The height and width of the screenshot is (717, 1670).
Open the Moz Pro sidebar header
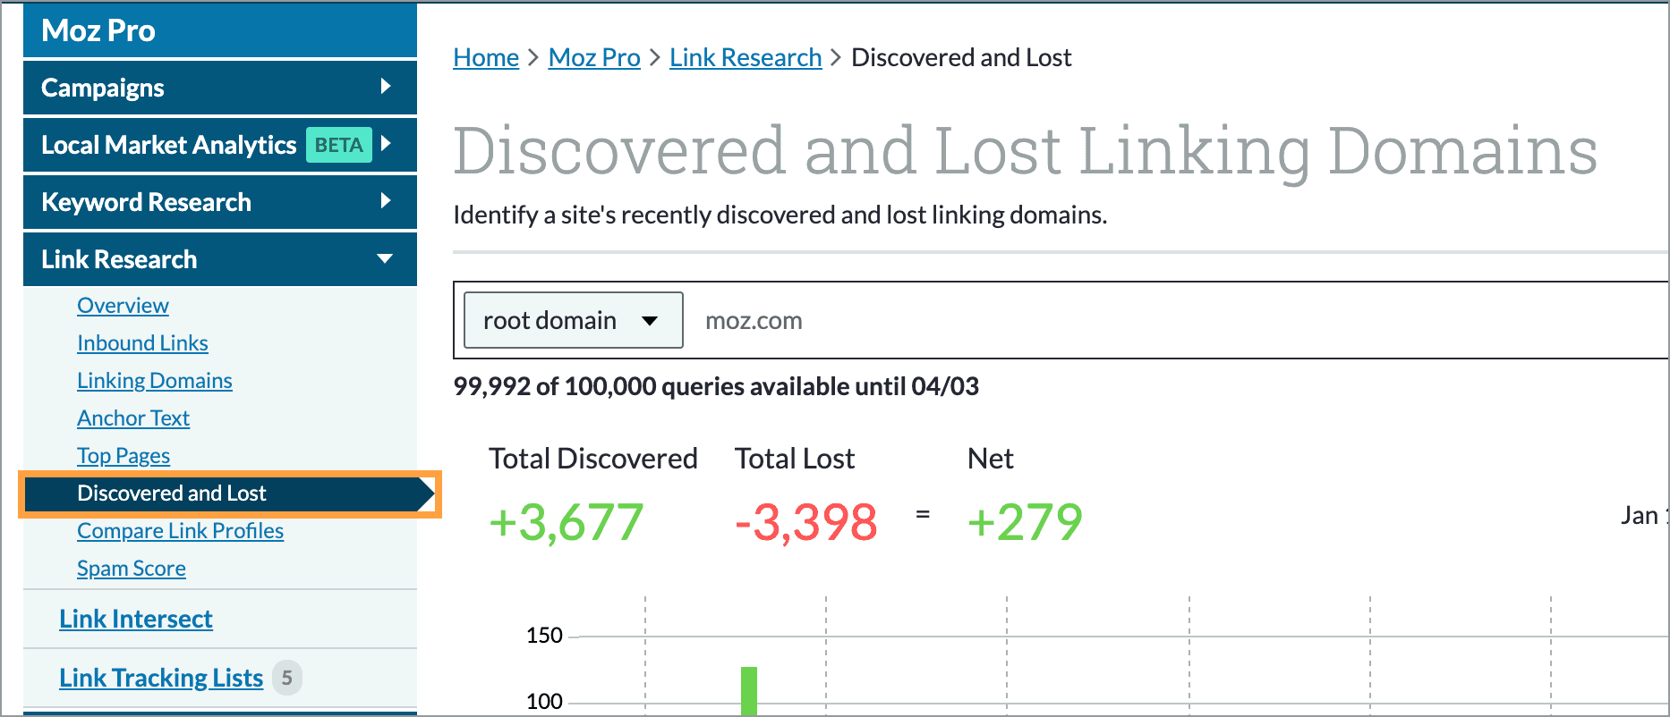(x=98, y=30)
